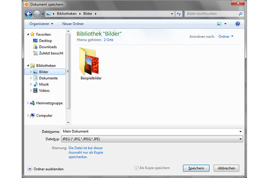
Task: Open the Dateiname dropdown arrow
Action: point(240,132)
